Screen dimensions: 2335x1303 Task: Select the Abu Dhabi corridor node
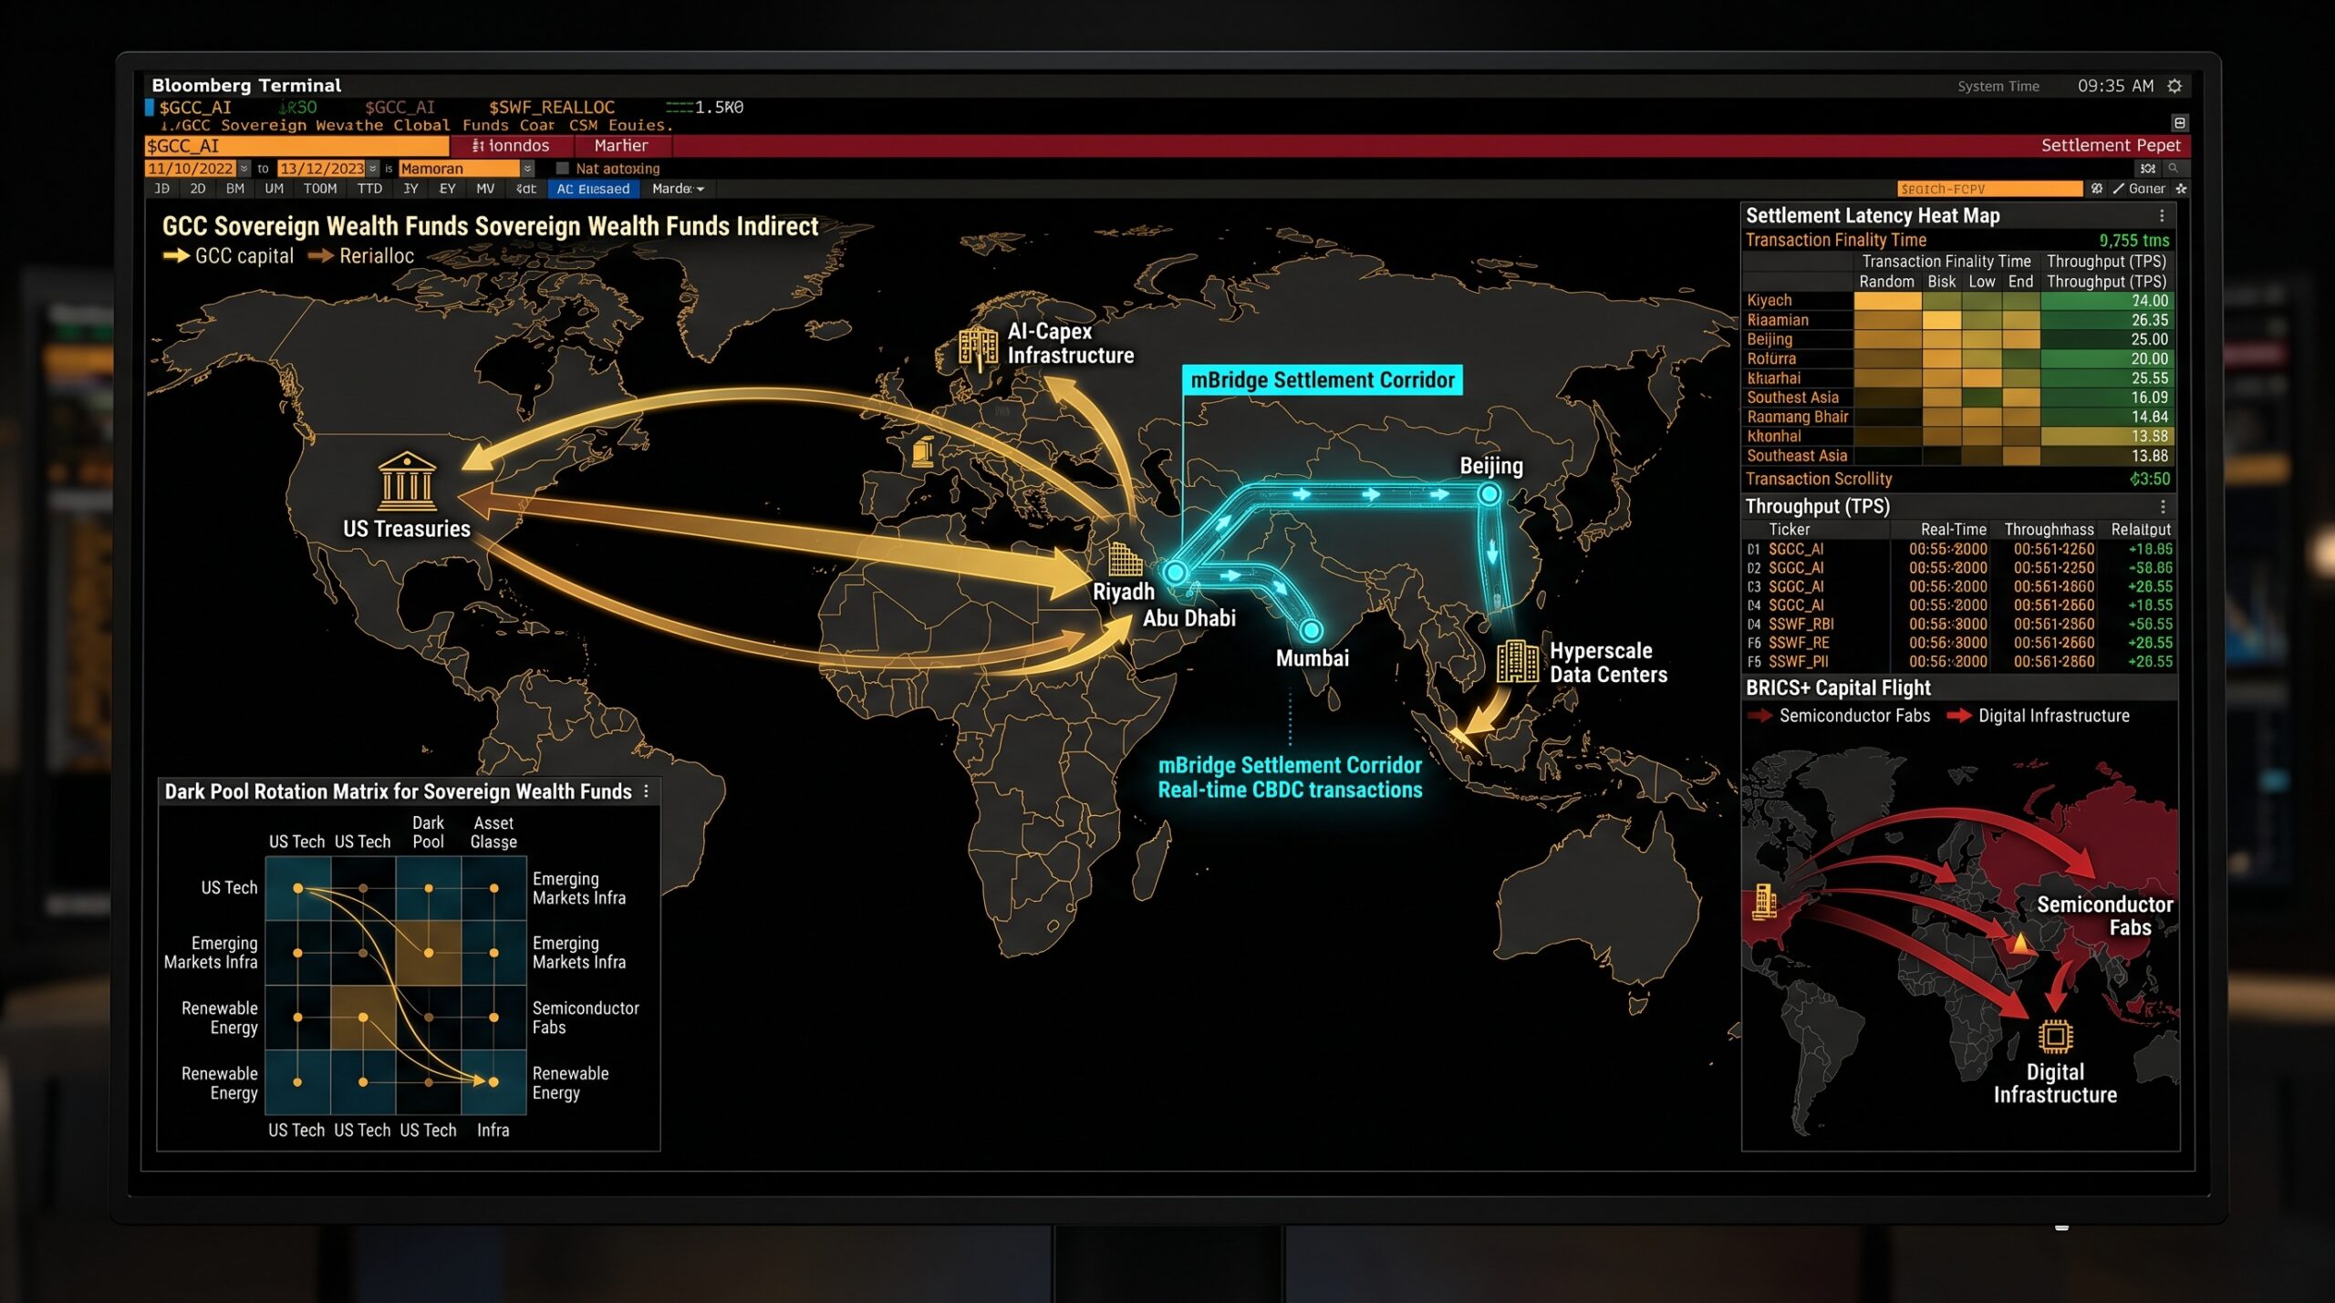click(x=1176, y=573)
